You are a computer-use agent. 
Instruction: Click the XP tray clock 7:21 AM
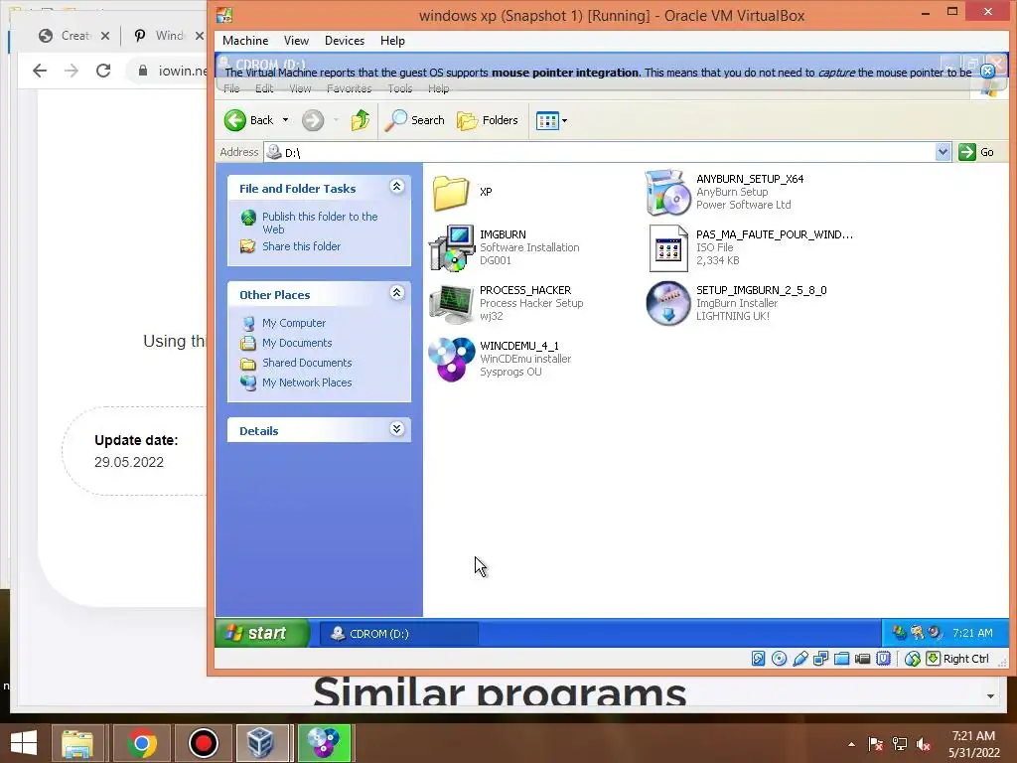pos(972,633)
